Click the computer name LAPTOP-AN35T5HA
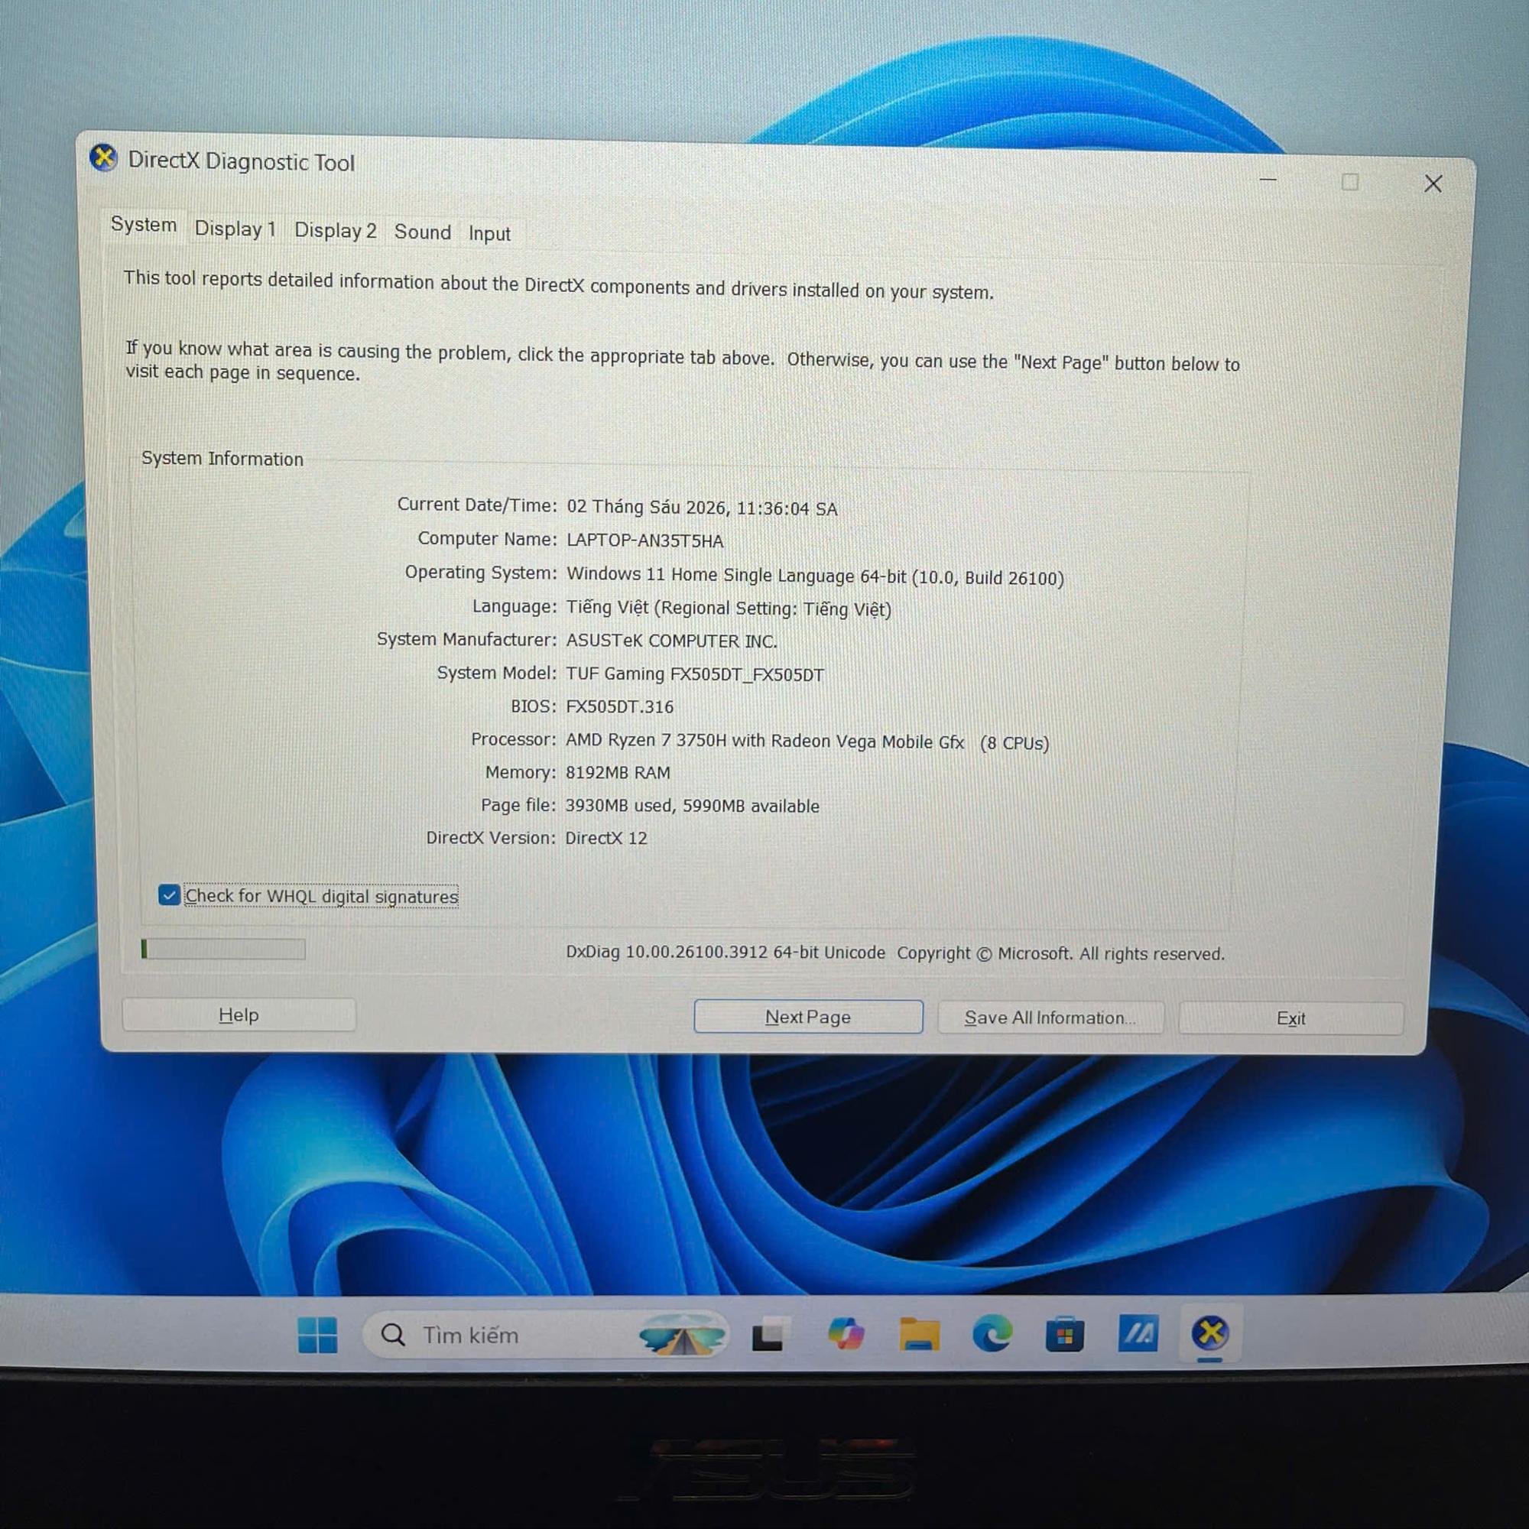 pyautogui.click(x=644, y=541)
